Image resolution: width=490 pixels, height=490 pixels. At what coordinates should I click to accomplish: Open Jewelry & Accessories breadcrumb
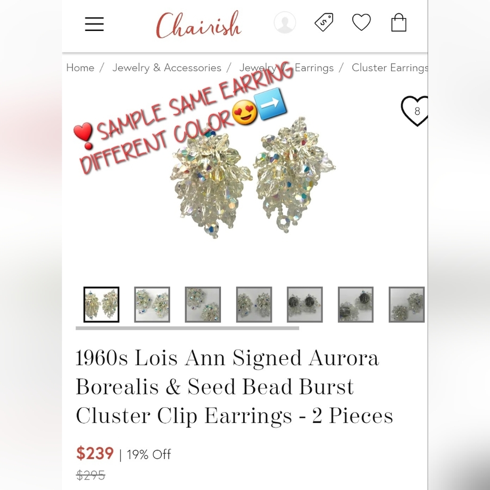[x=167, y=68]
